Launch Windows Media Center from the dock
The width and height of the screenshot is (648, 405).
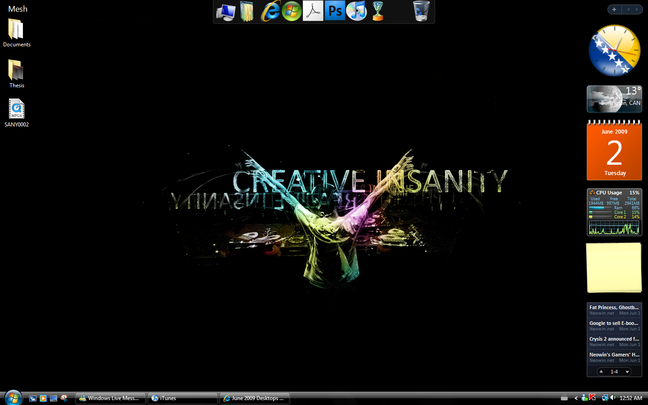(x=292, y=11)
